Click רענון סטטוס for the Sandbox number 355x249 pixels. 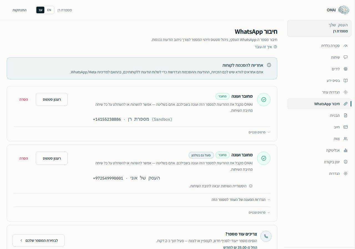52,100
